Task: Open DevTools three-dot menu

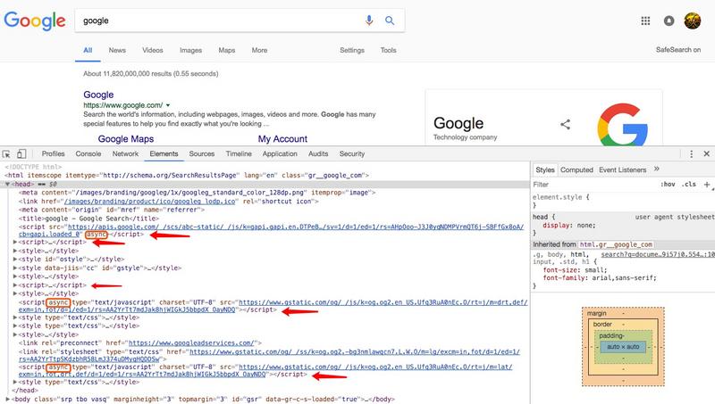Action: (x=691, y=153)
